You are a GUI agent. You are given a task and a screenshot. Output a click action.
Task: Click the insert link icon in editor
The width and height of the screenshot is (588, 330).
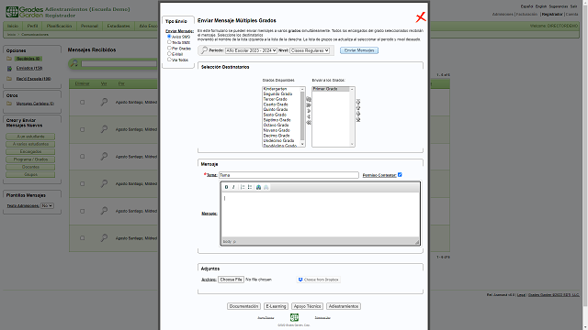[x=258, y=187]
